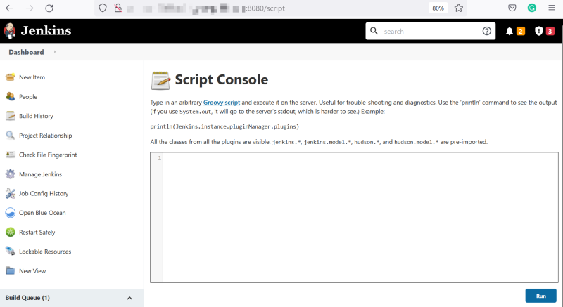
Task: Run the script with the Run button
Action: click(x=540, y=296)
